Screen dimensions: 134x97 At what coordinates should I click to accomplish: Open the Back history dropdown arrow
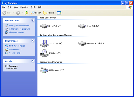[x=13, y=13]
